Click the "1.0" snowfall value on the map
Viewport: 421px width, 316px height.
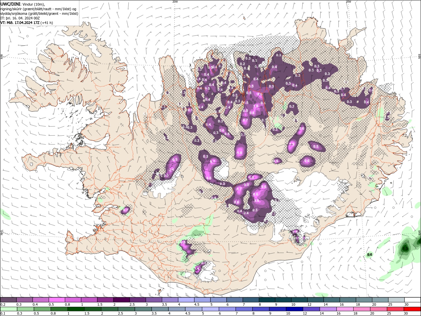(256, 106)
